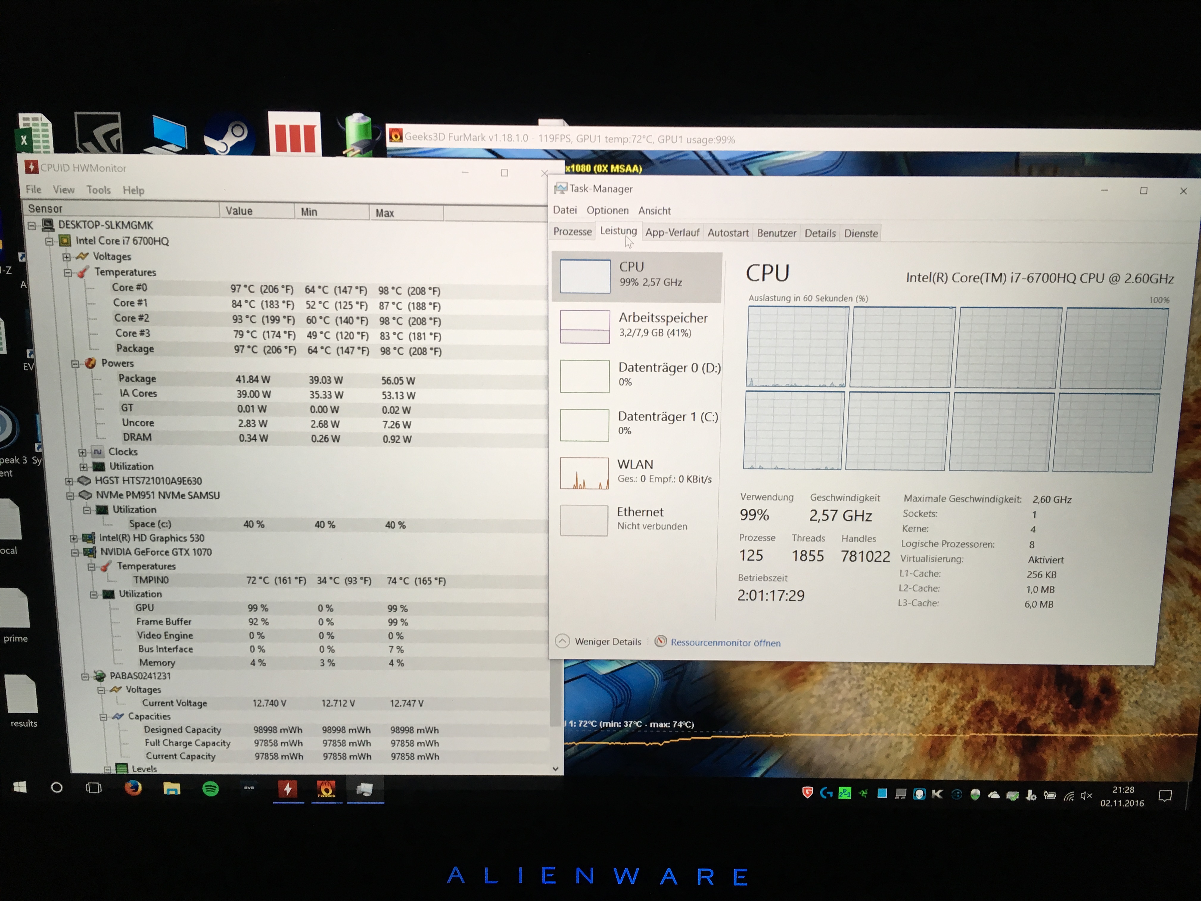Expand the Clocks node

[x=82, y=452]
